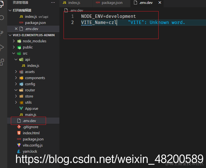Click the public folder icon
Viewport: 206px width, 168px height.
(x=19, y=47)
